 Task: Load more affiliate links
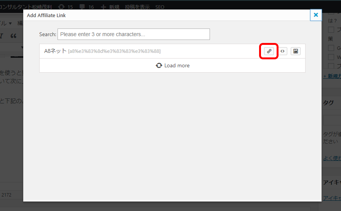[x=173, y=65]
